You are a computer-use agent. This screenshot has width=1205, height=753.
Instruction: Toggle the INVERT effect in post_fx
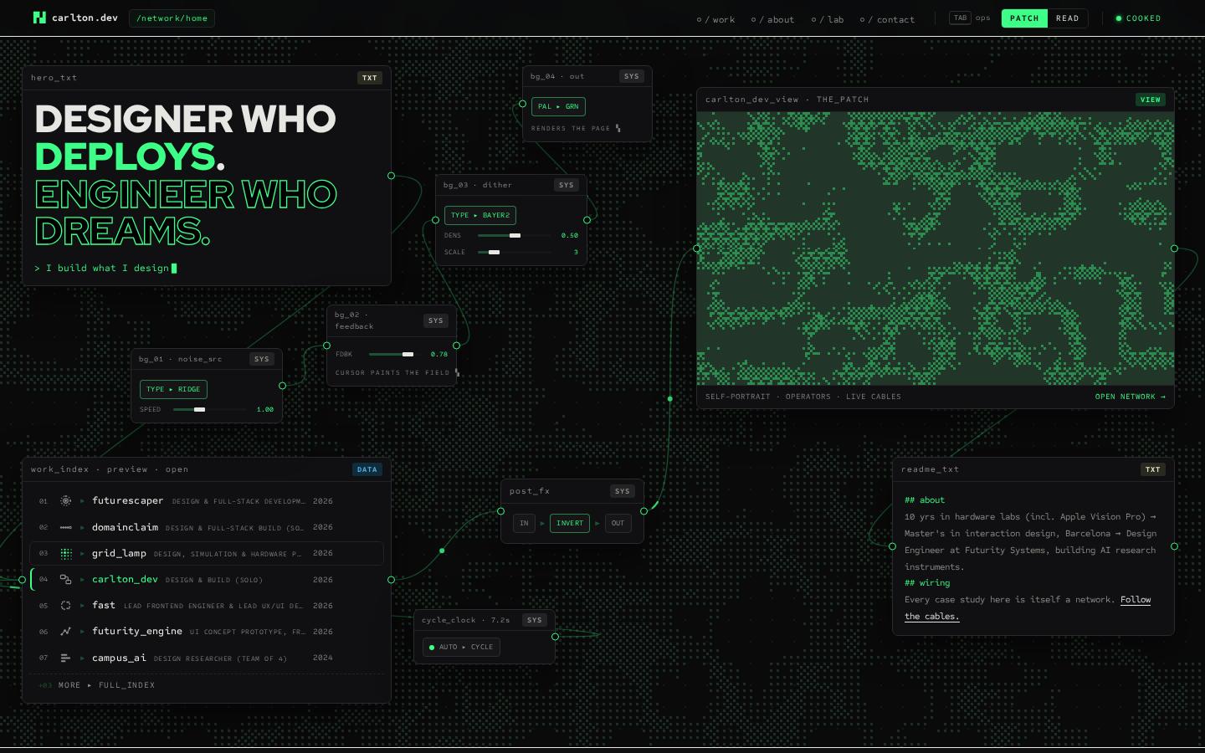(x=570, y=523)
